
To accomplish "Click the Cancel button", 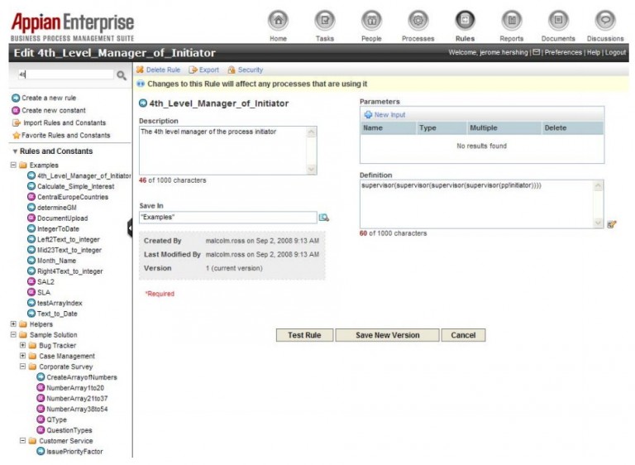I will (463, 335).
